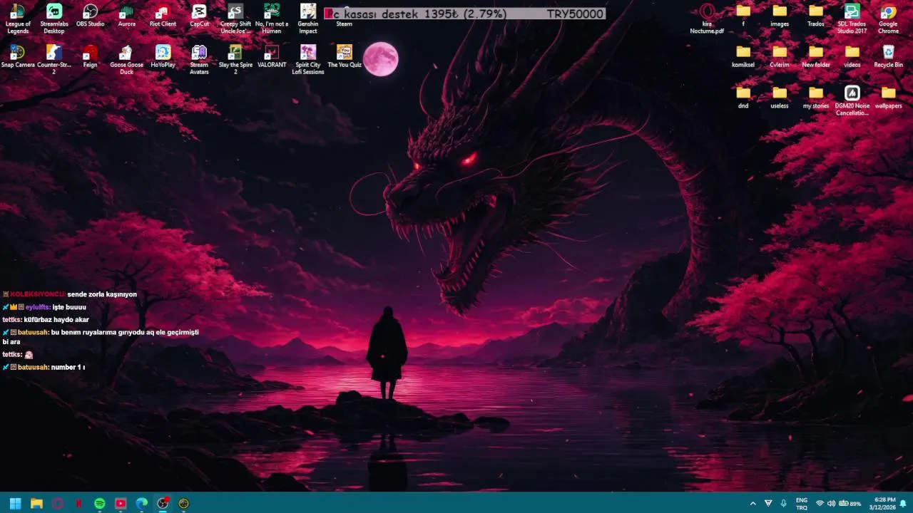This screenshot has height=513, width=913.
Task: Click the HoYoPlay launcher shortcut
Action: [x=163, y=56]
